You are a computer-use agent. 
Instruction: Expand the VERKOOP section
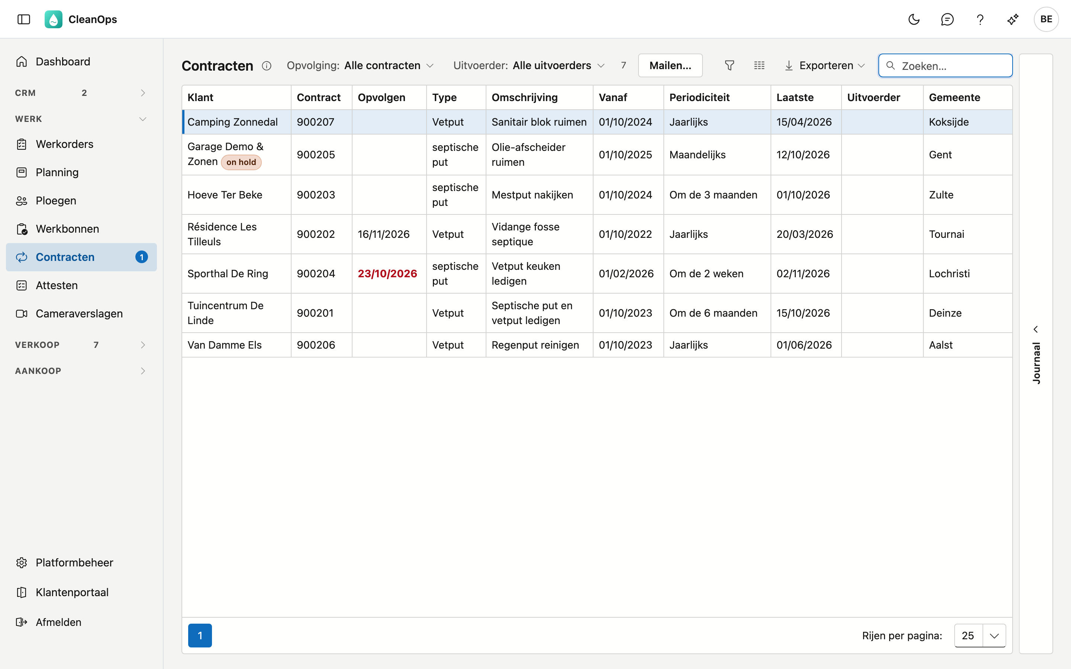tap(81, 345)
